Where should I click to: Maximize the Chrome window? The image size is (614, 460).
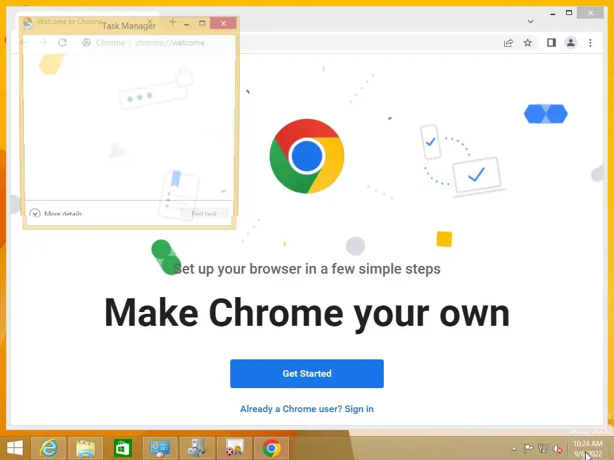pyautogui.click(x=569, y=13)
